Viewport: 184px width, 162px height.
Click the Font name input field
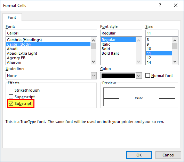[51, 33]
